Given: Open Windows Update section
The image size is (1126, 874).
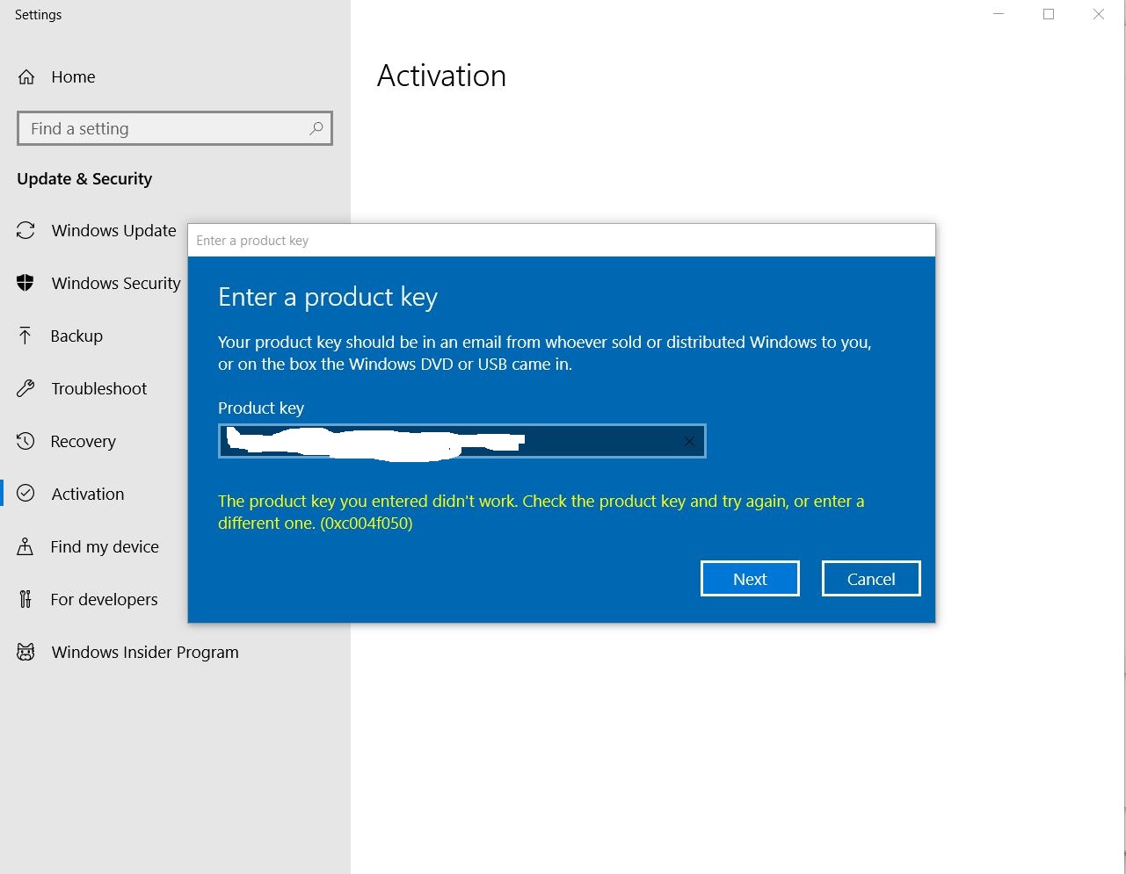Looking at the screenshot, I should pos(113,230).
